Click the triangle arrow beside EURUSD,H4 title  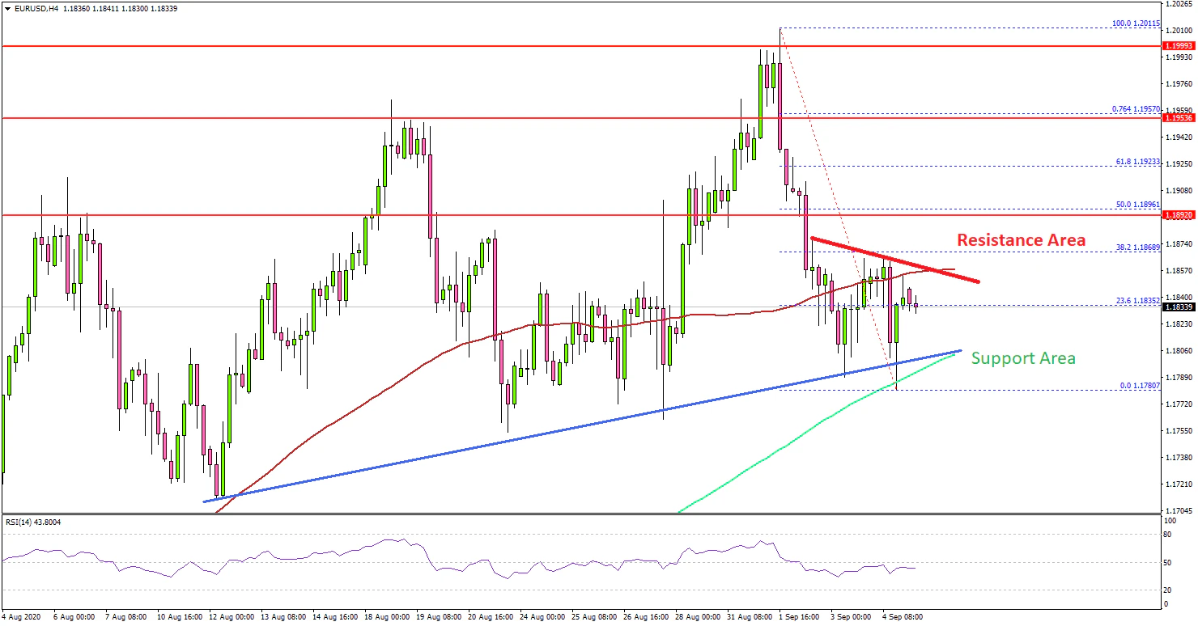coord(7,9)
